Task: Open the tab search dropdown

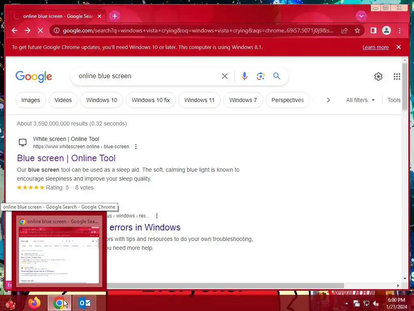Action: click(361, 16)
